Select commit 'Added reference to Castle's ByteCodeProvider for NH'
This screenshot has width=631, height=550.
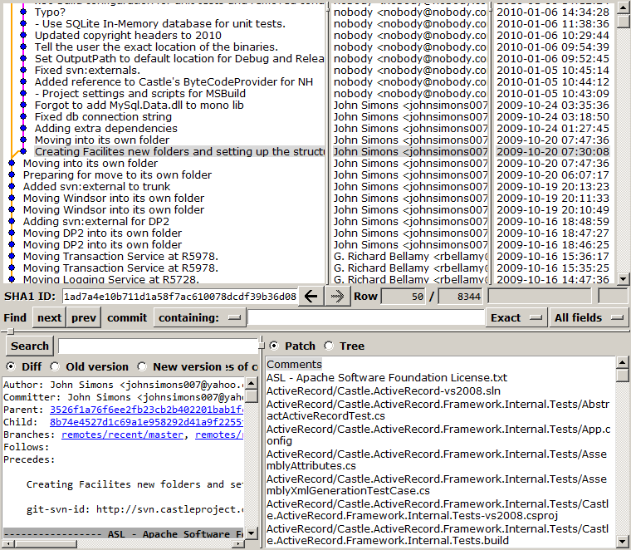click(x=174, y=82)
